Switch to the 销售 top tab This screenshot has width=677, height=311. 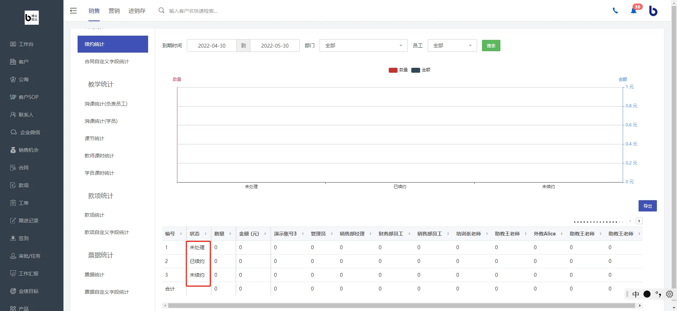94,11
